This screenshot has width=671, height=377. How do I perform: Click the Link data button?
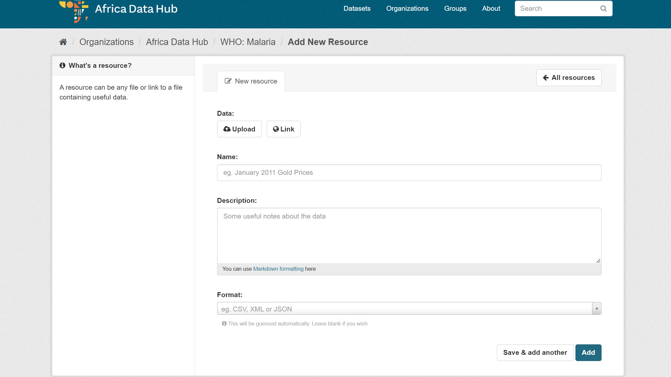coord(283,129)
